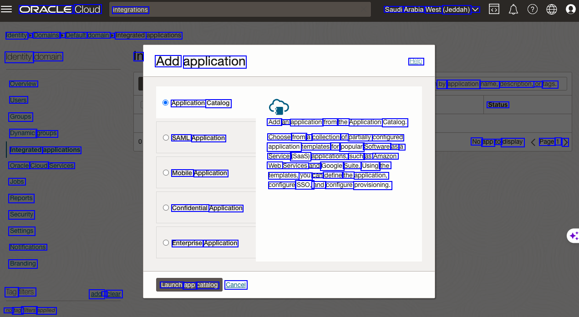
Task: Open the help question mark icon
Action: point(532,9)
